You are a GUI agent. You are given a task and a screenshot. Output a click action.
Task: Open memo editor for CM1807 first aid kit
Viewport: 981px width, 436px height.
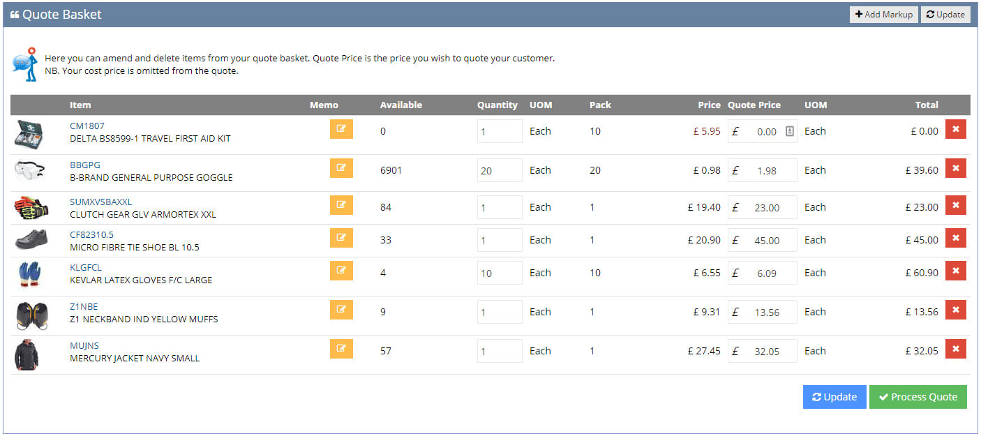[x=341, y=129]
